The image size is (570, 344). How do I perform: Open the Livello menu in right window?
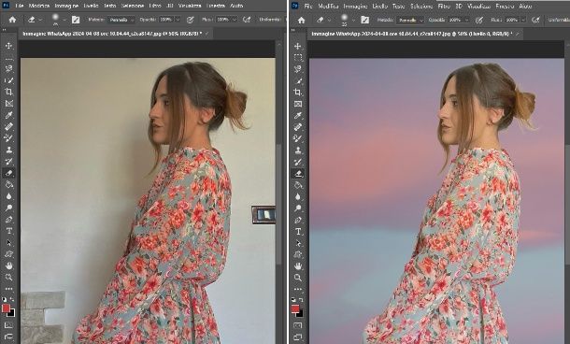pos(380,7)
